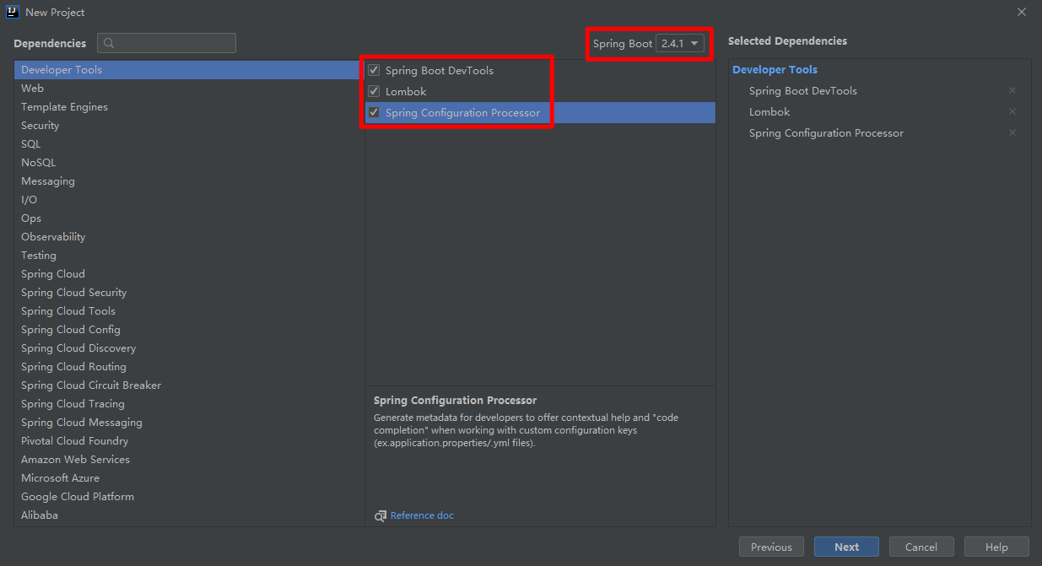This screenshot has height=566, width=1042.
Task: Click Lombok in selected dependencies list
Action: (x=769, y=112)
